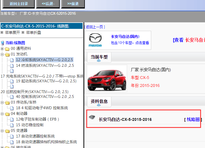
Task: Click the 当前:线路图 heading text
Action: tap(15, 43)
